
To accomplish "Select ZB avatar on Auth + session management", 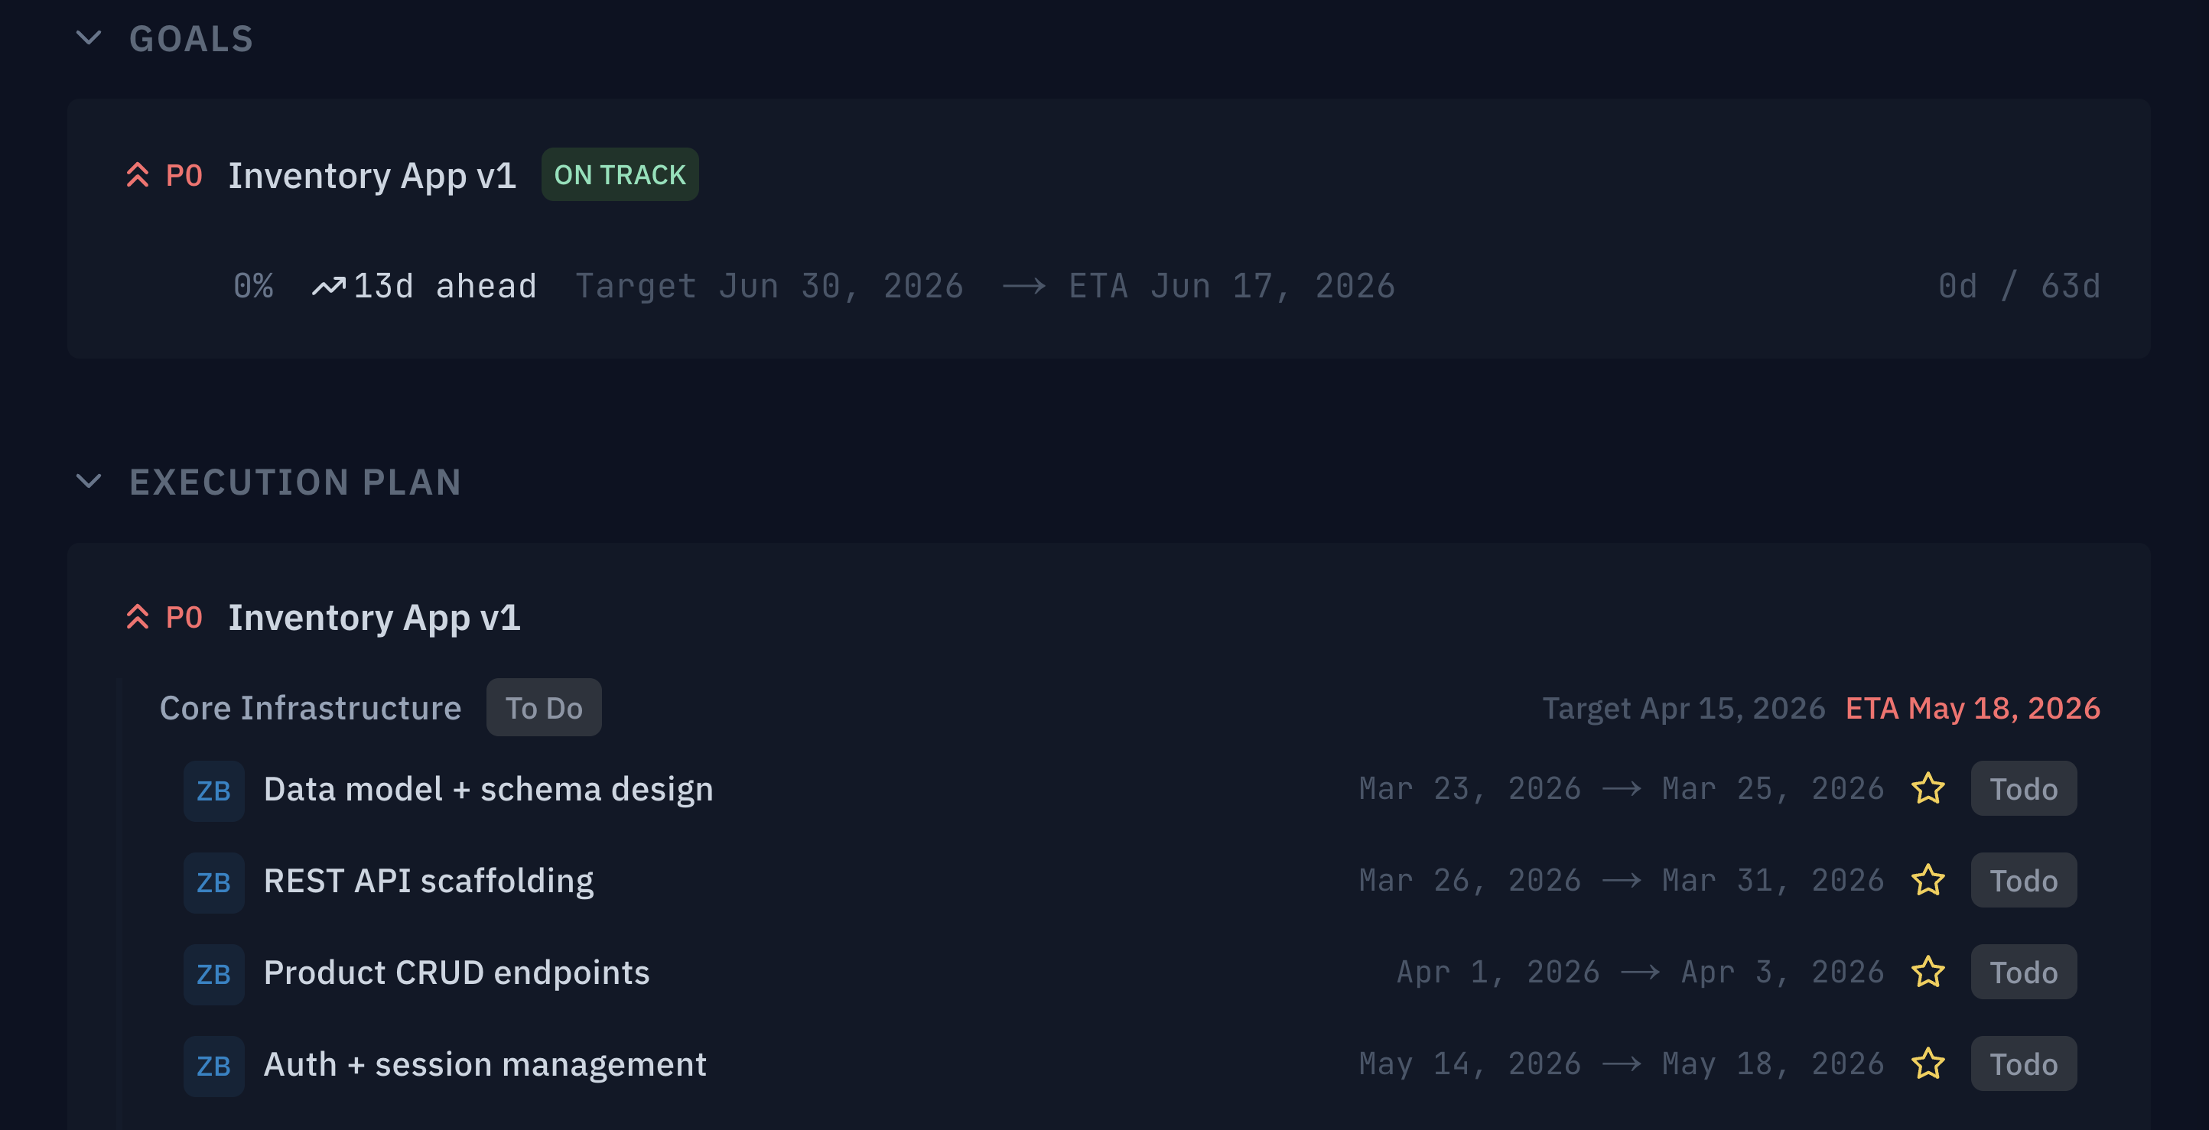I will (213, 1065).
